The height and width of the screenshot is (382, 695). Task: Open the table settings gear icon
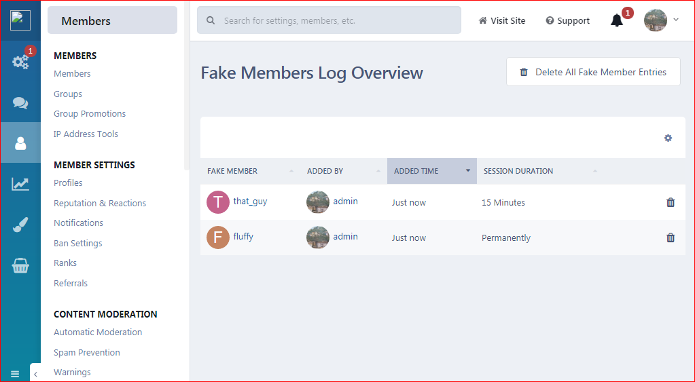click(668, 138)
